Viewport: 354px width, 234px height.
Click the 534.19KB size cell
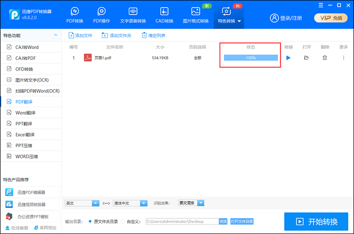coord(160,58)
